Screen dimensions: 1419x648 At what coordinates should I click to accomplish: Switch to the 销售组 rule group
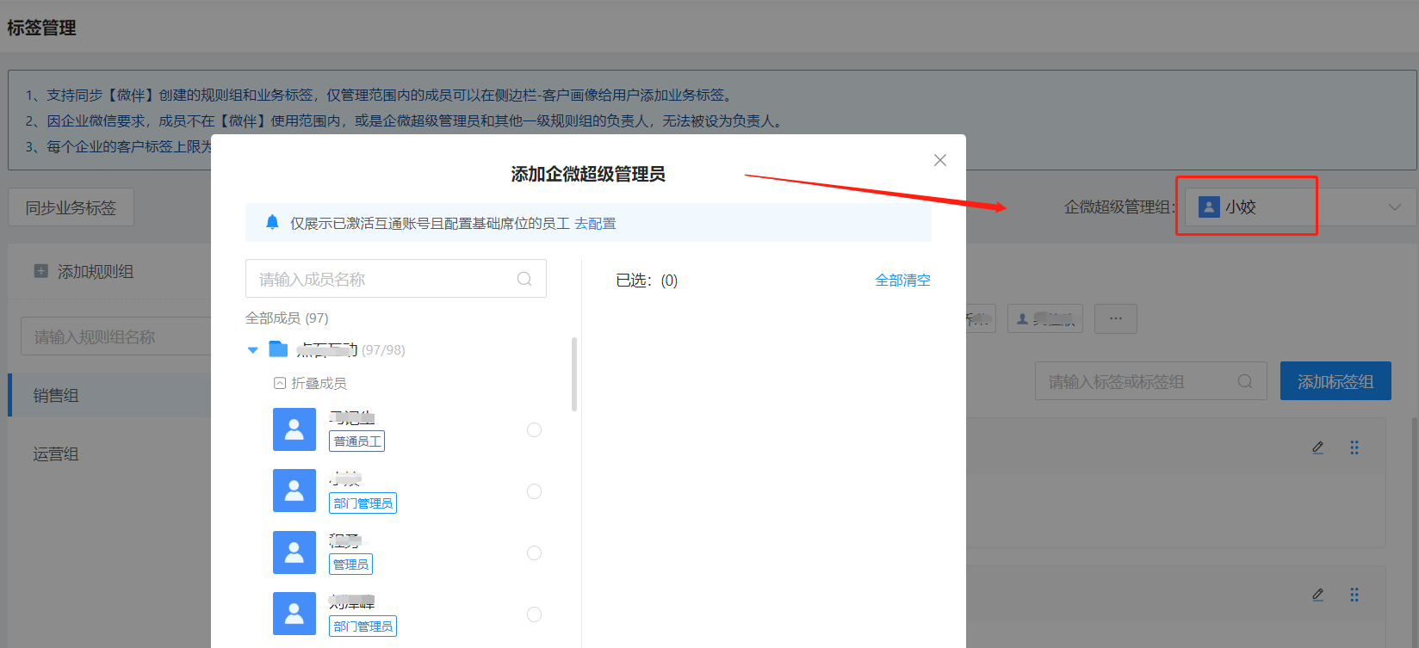[x=56, y=396]
